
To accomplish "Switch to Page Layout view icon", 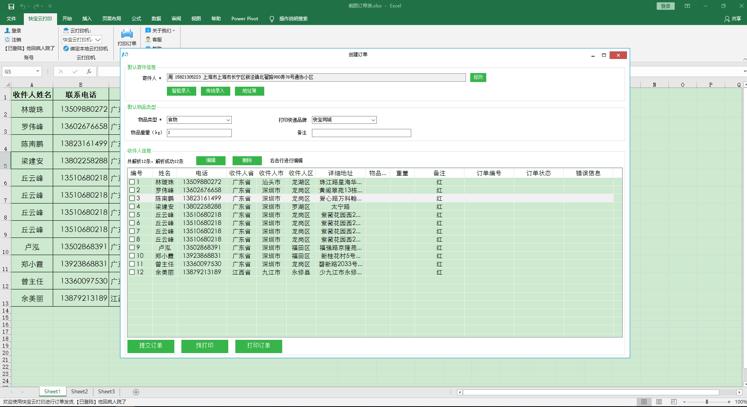I will (x=659, y=402).
